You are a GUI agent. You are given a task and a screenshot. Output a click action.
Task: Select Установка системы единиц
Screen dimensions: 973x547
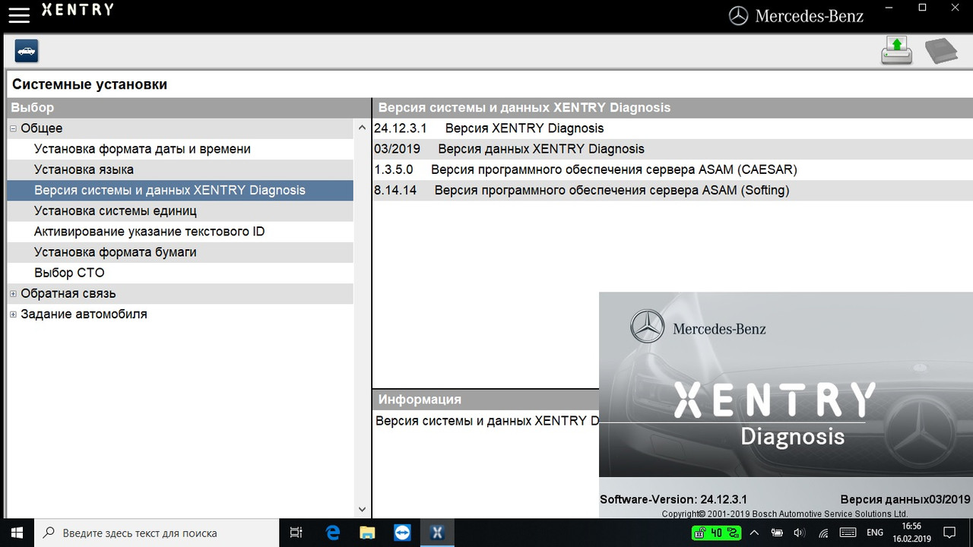coord(180,210)
